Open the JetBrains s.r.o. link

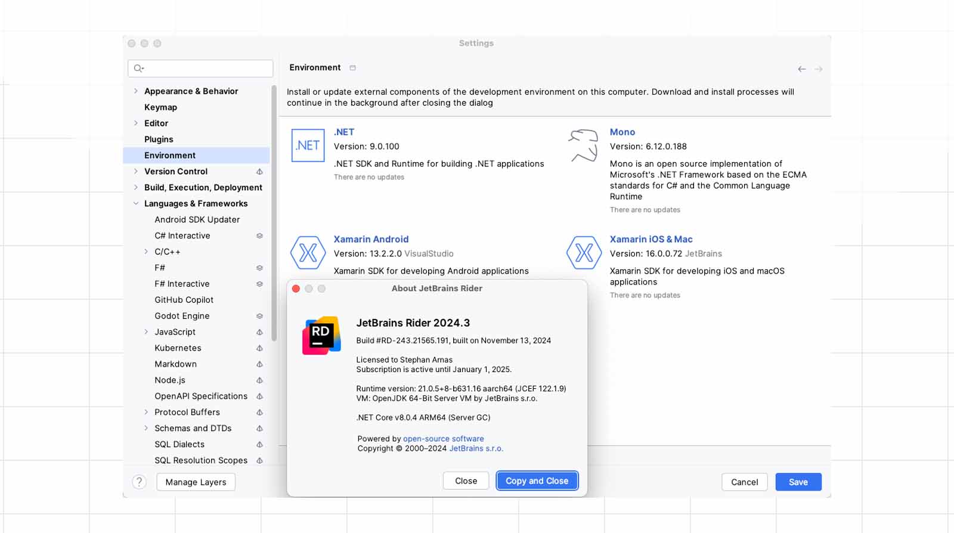(476, 449)
